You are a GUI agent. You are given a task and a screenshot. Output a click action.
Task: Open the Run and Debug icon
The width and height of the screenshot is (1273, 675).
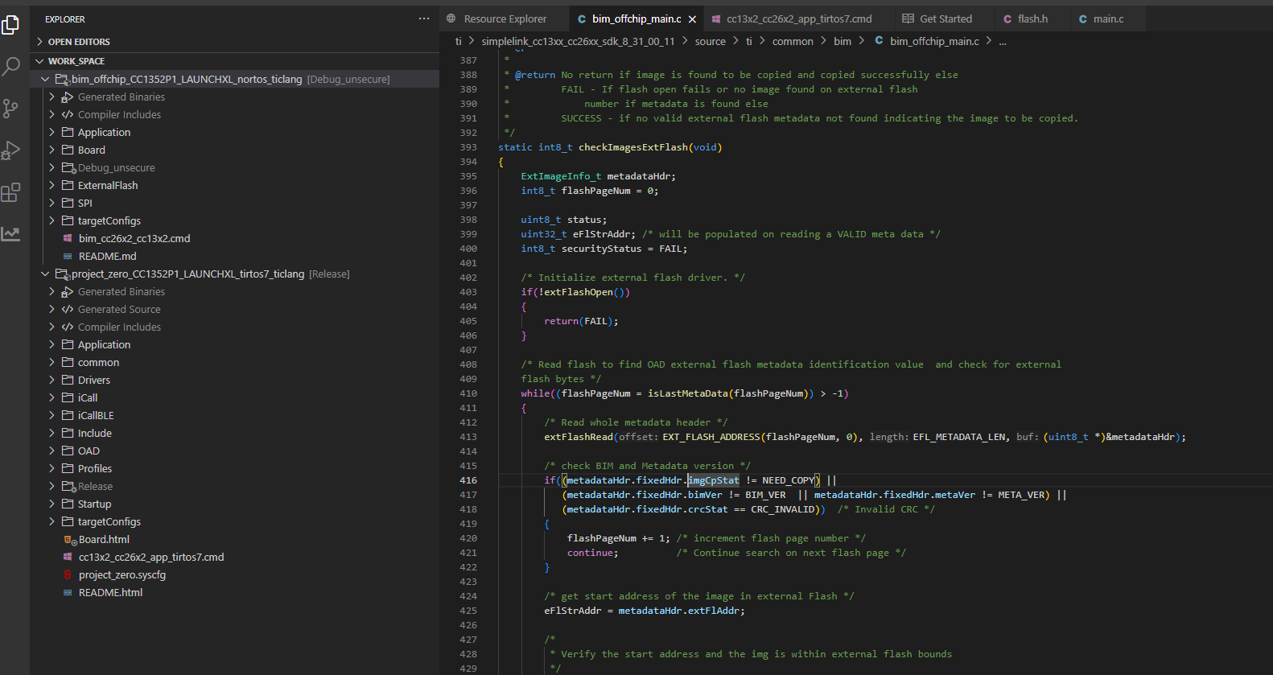tap(11, 150)
